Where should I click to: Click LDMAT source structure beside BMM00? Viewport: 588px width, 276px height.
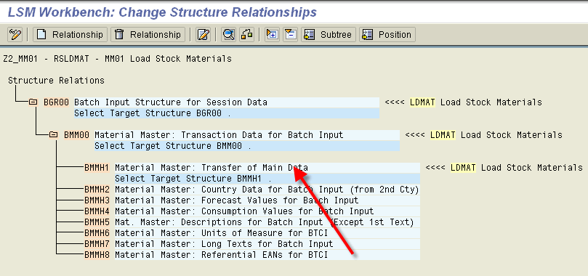tap(443, 135)
